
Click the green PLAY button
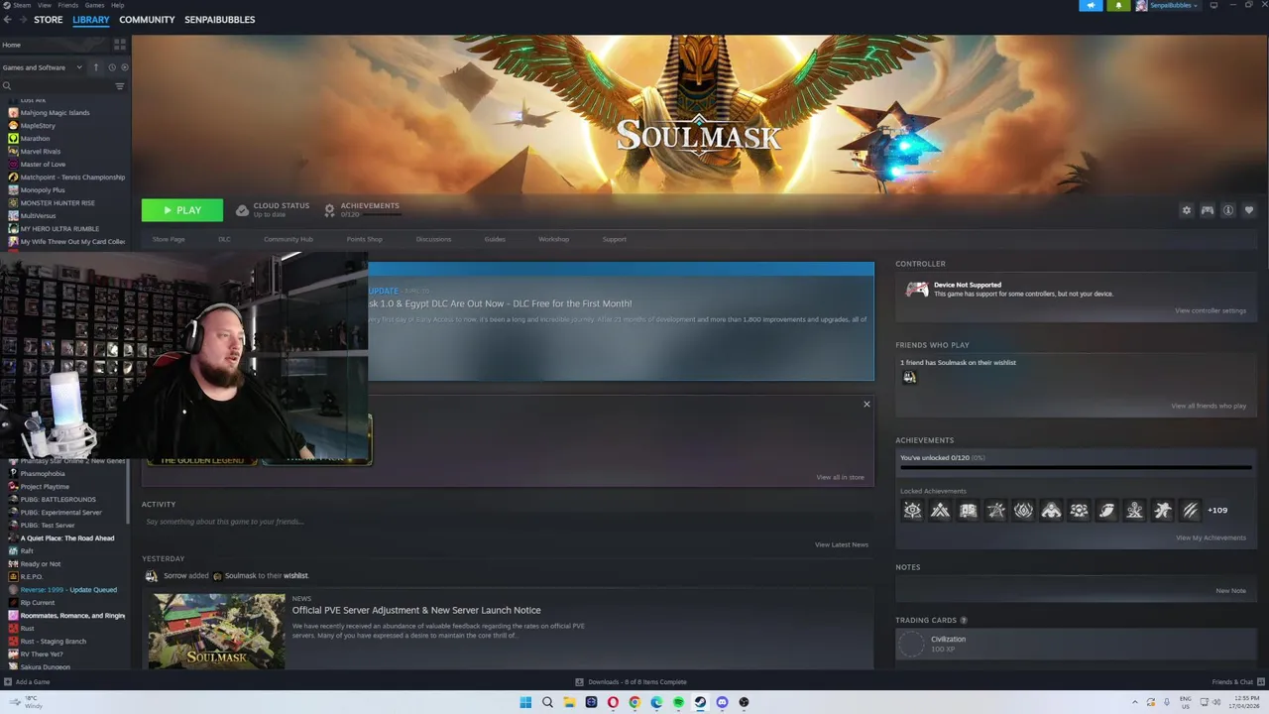[182, 210]
